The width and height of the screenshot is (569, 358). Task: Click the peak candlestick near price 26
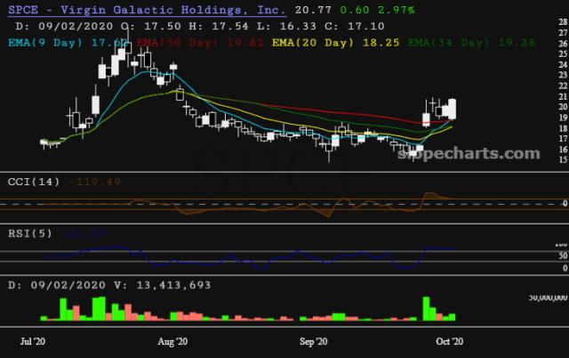tap(128, 47)
